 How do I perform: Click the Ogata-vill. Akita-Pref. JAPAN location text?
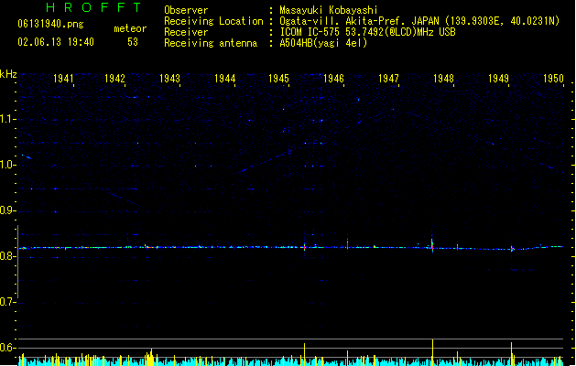[419, 21]
